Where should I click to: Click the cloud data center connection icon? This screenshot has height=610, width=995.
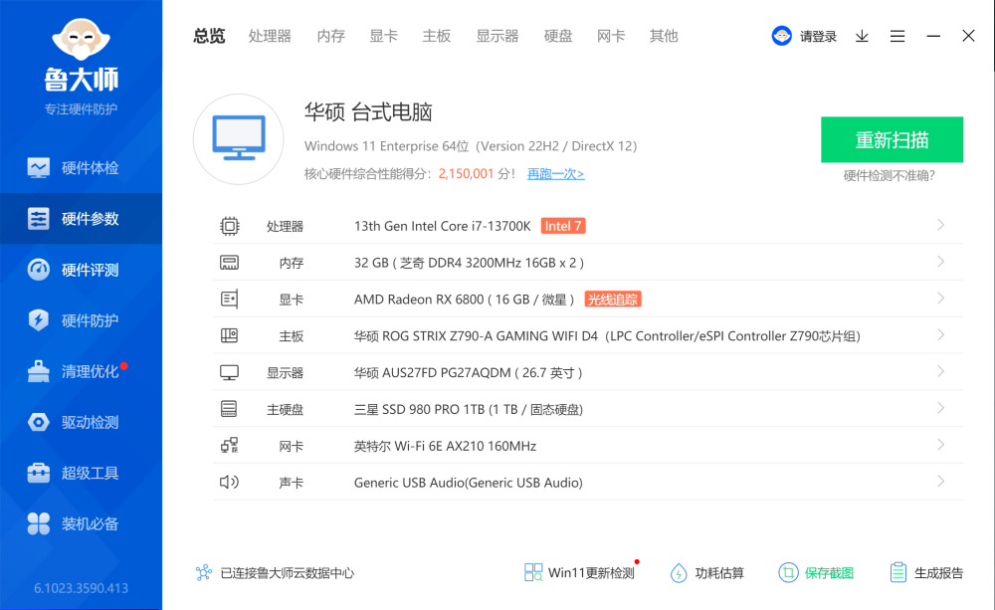coord(204,572)
